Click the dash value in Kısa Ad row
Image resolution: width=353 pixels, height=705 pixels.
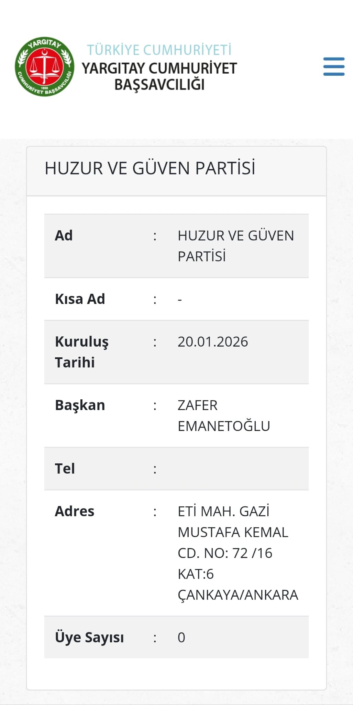point(180,300)
